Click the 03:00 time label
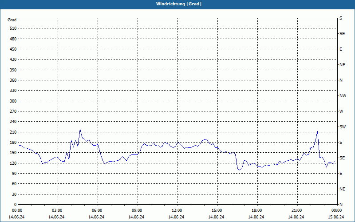 tap(58, 210)
